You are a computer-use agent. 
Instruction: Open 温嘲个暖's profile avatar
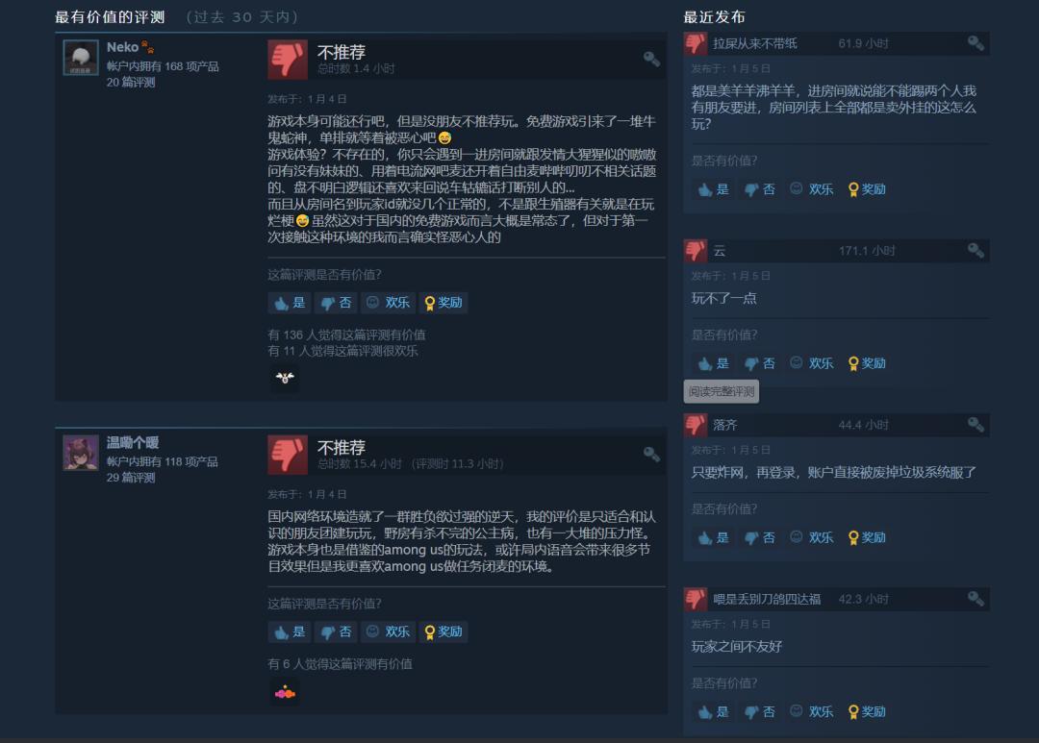coord(81,453)
